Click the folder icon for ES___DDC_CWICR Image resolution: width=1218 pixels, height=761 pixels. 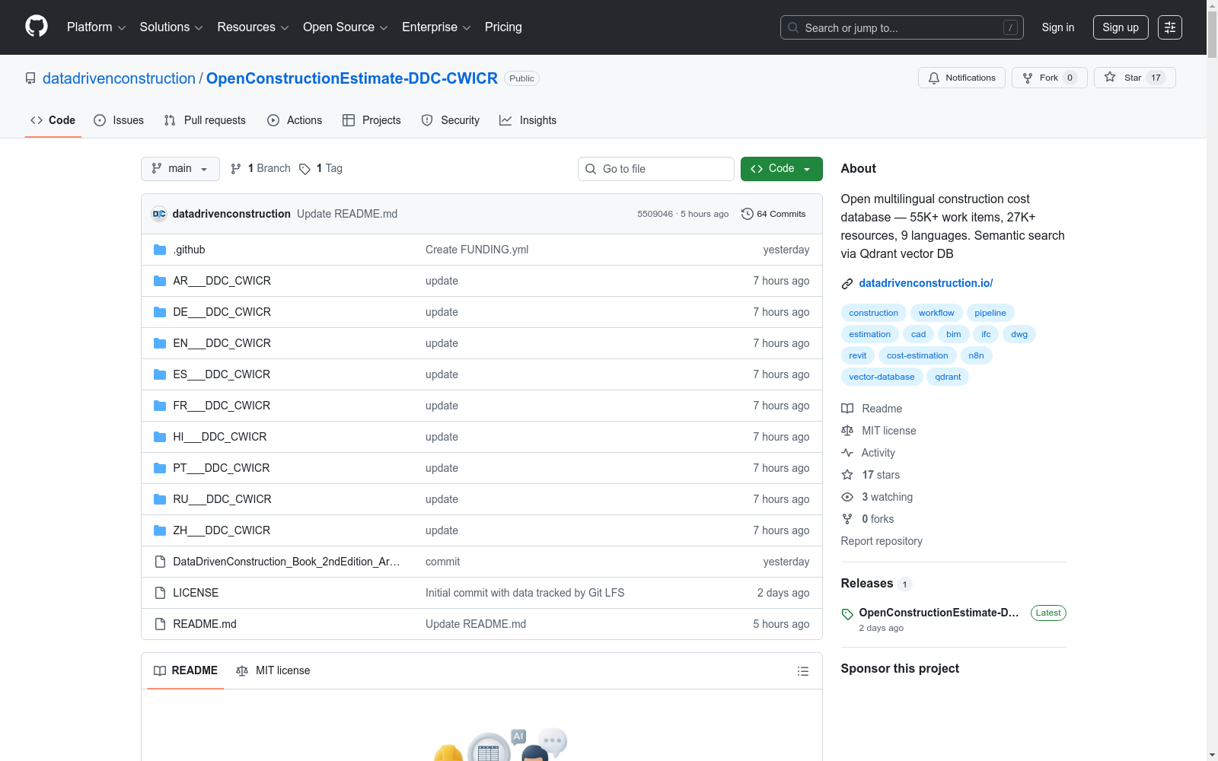coord(160,374)
